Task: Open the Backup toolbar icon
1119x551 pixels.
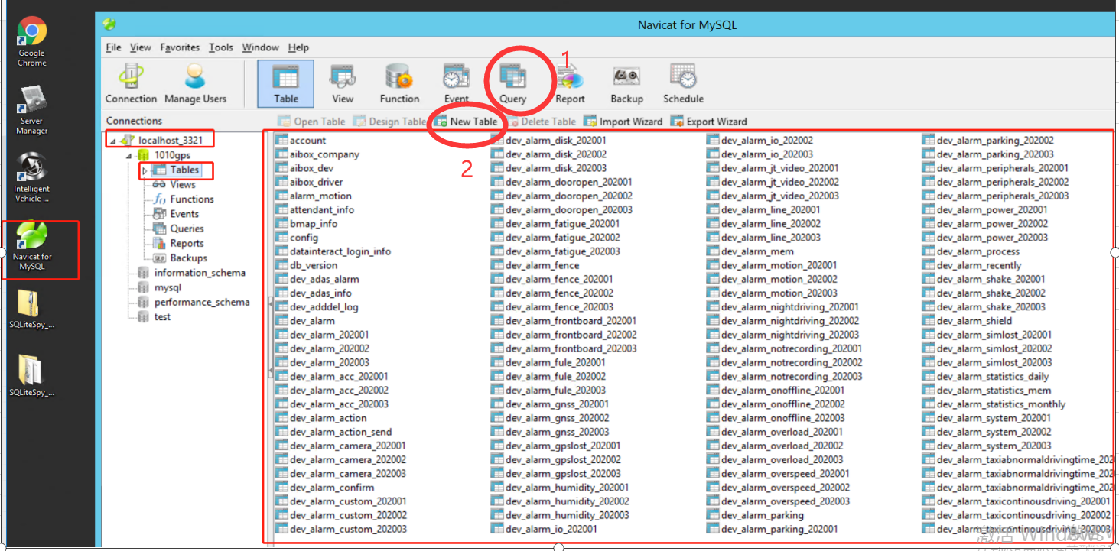Action: tap(626, 84)
